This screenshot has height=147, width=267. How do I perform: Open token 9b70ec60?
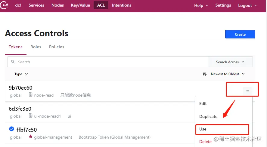[20, 88]
